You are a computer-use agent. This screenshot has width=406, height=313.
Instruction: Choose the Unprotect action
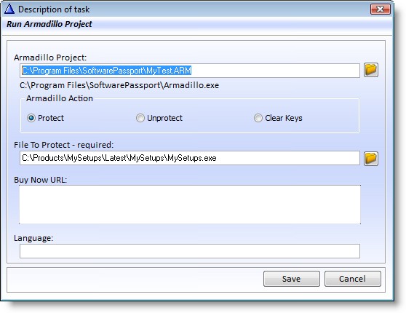(x=140, y=118)
